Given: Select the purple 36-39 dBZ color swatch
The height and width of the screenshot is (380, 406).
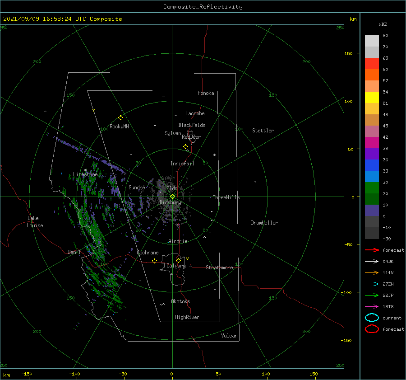Looking at the screenshot, I should coord(372,154).
